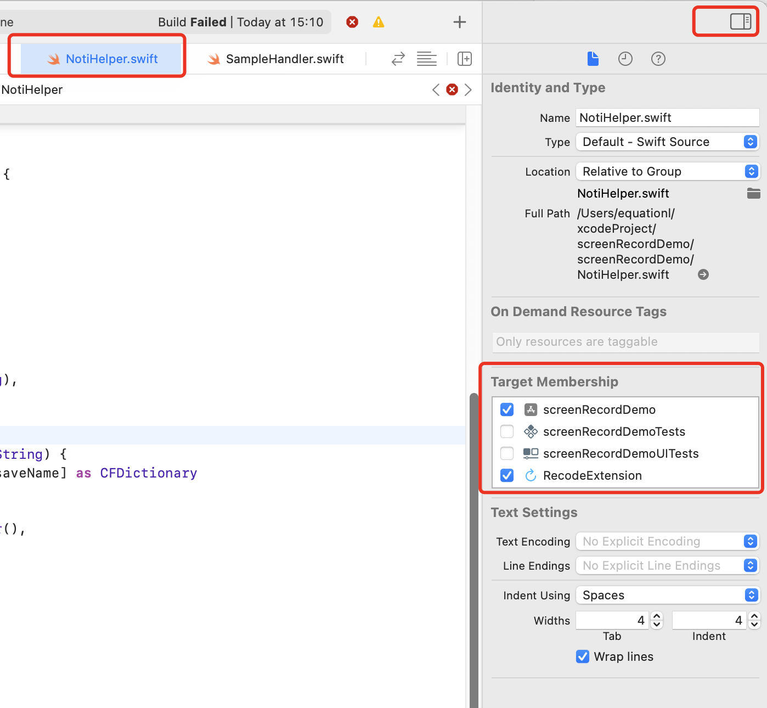This screenshot has width=767, height=708.
Task: Open the Line Endings dropdown
Action: [667, 565]
